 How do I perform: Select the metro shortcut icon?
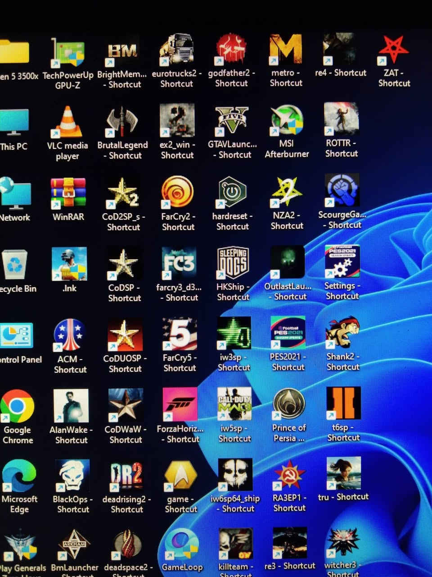286,50
